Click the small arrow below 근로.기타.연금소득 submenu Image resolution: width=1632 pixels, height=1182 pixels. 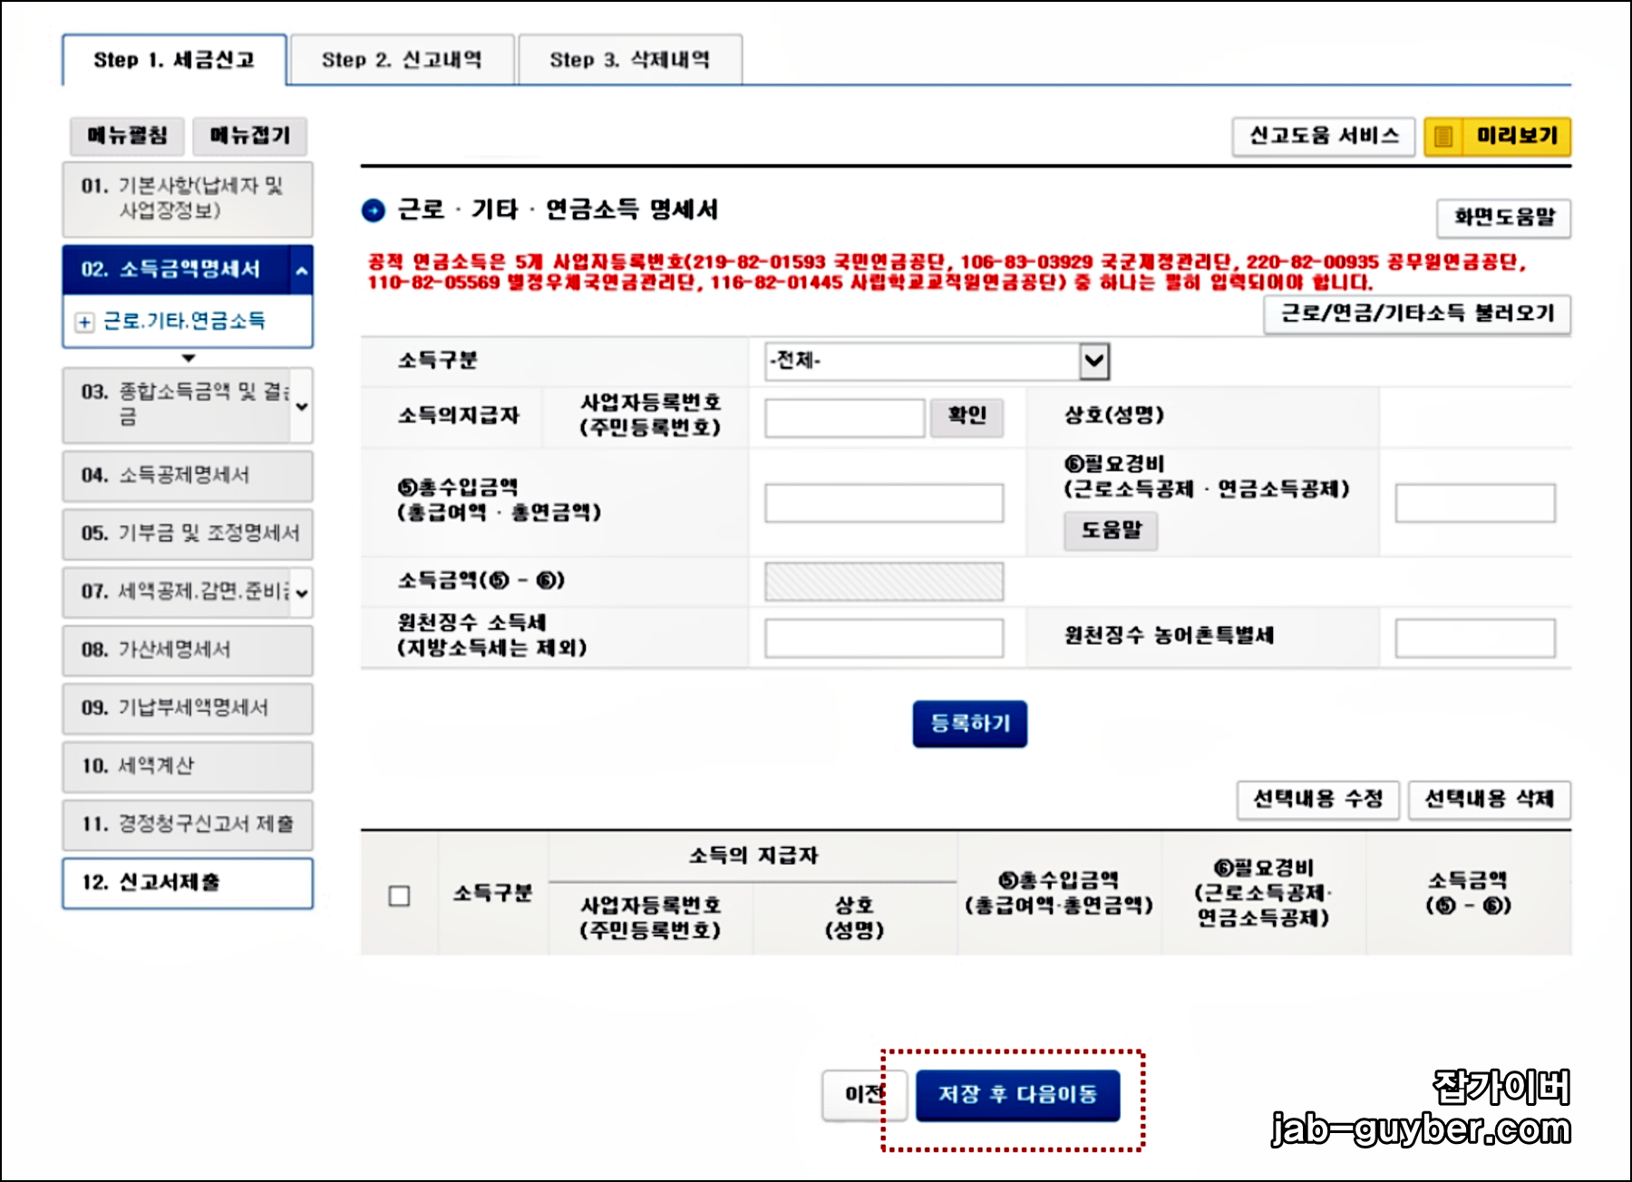[x=189, y=359]
